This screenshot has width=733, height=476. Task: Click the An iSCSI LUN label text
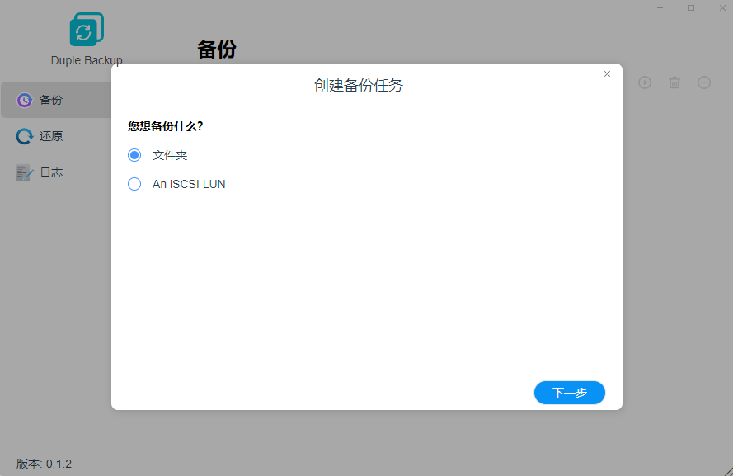pyautogui.click(x=189, y=184)
